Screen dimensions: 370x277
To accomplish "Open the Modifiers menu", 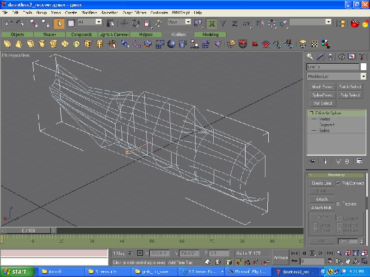I will coord(89,12).
